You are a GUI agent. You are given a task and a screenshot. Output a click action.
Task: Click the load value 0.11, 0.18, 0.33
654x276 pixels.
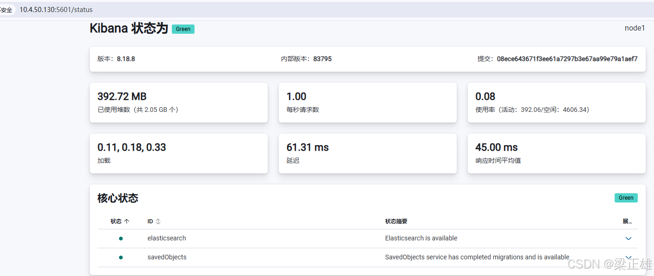click(132, 147)
